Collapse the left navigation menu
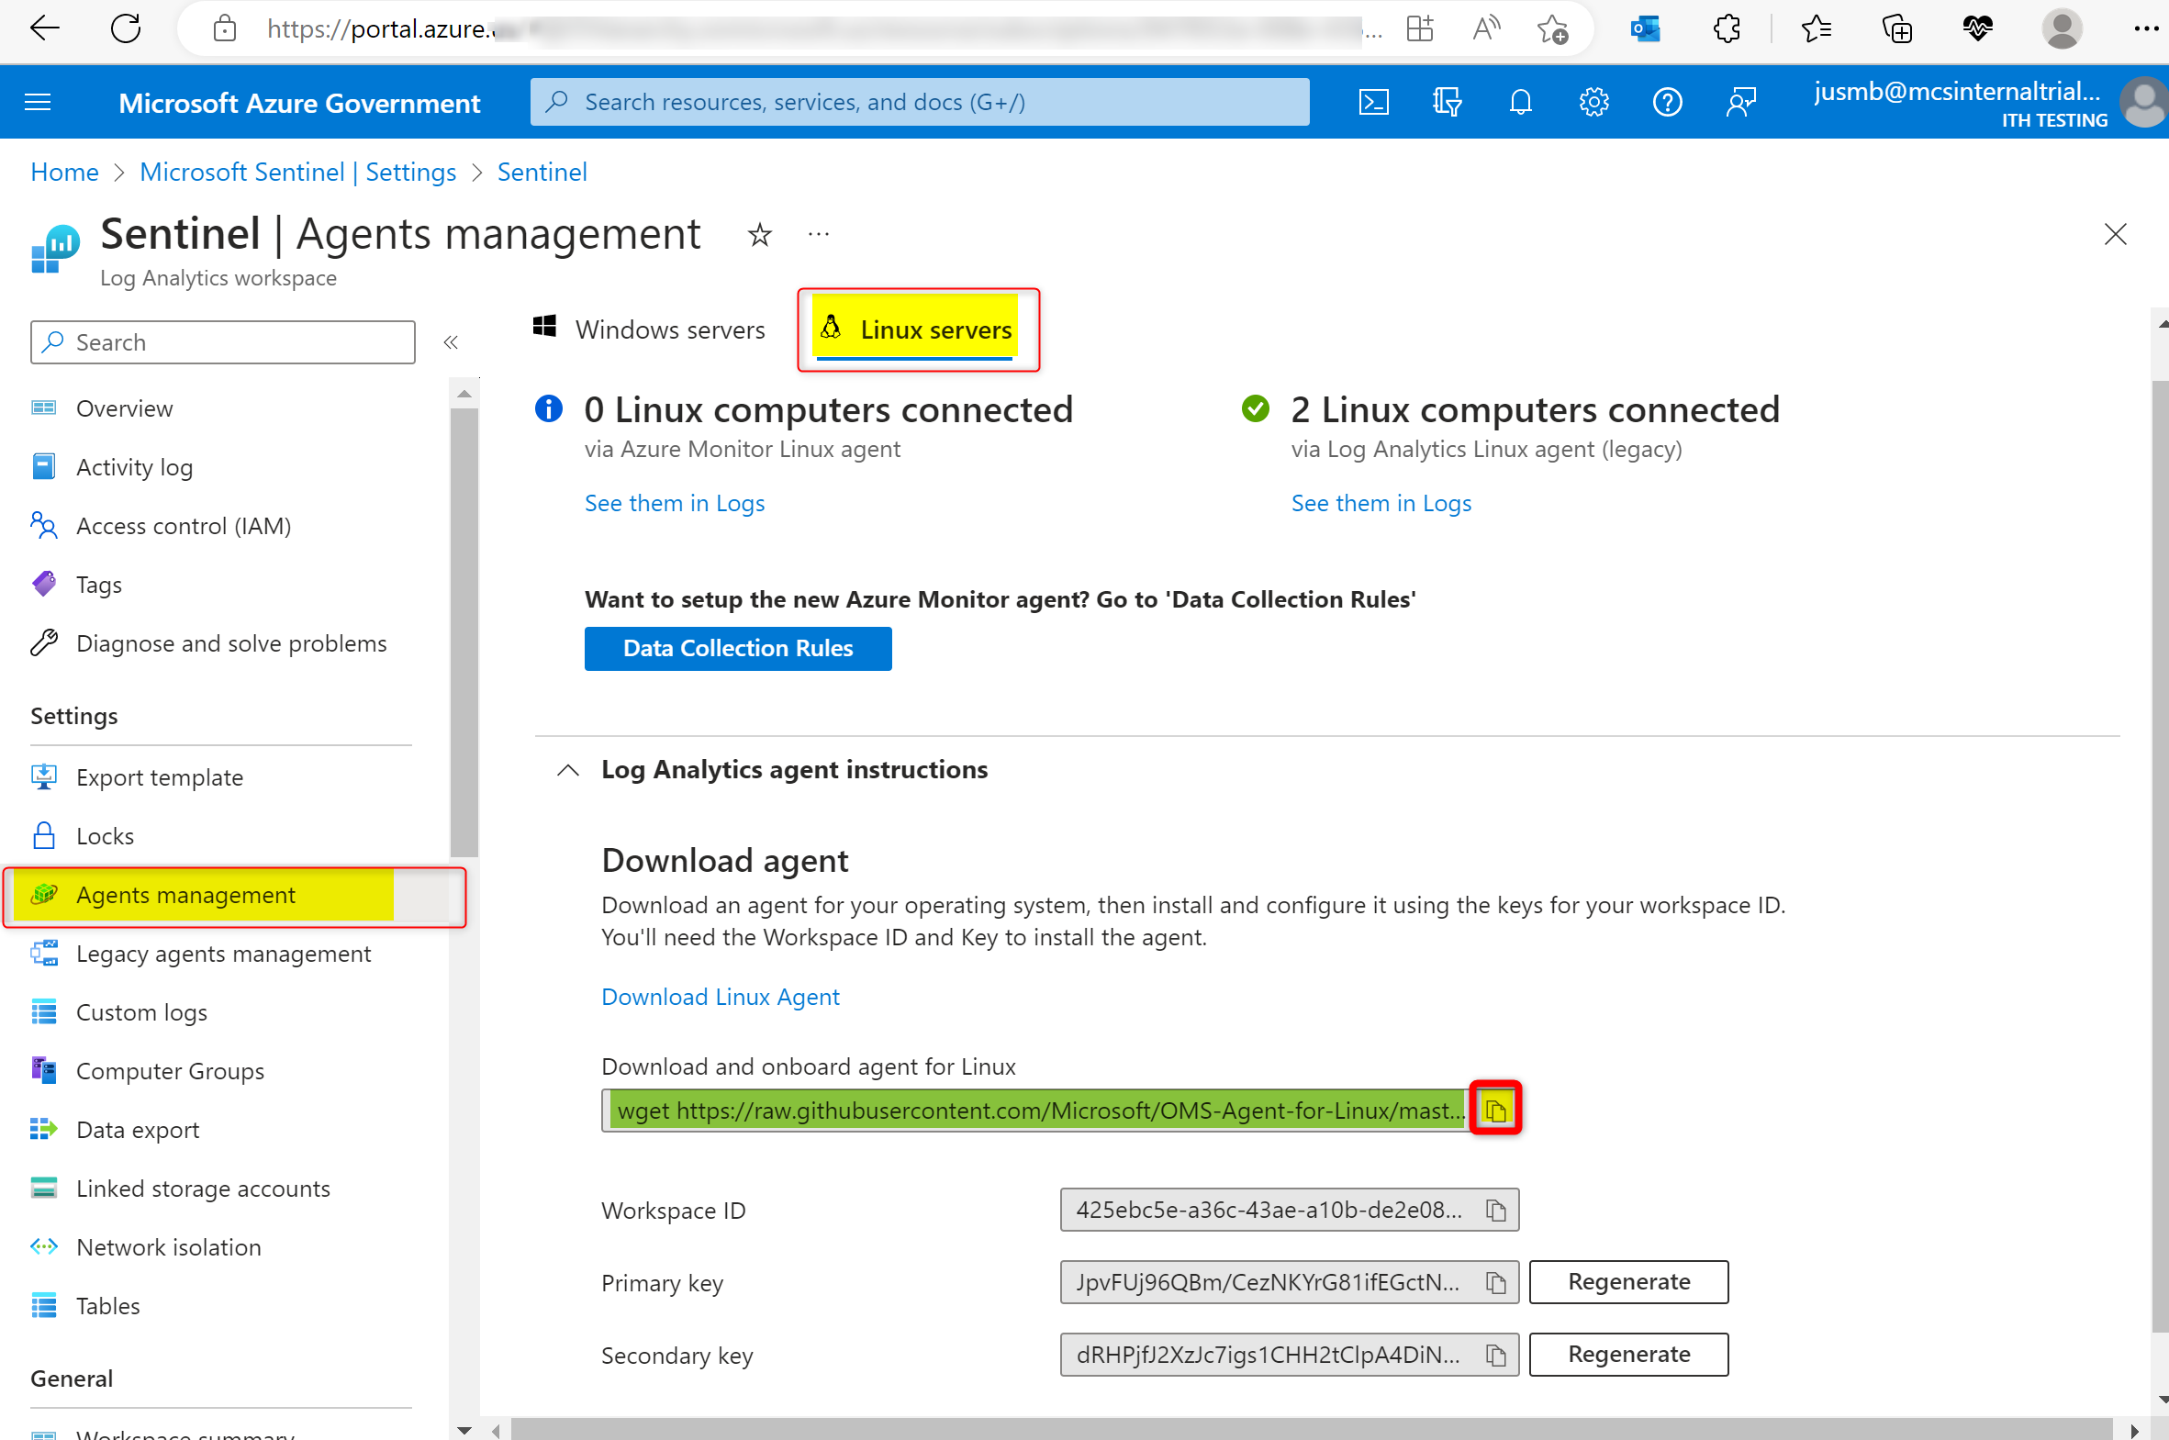 [450, 342]
